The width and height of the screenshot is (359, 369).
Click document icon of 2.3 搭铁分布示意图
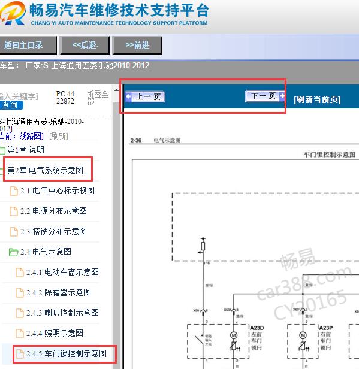pos(14,232)
